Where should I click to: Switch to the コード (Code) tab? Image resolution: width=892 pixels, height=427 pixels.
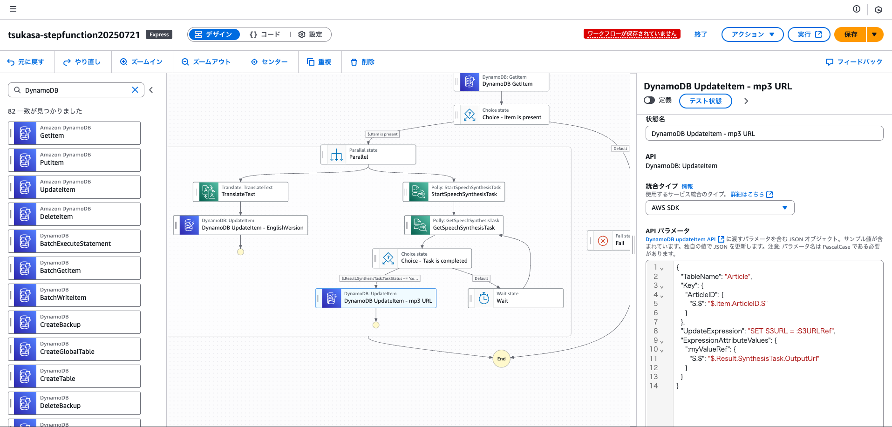[x=265, y=34]
